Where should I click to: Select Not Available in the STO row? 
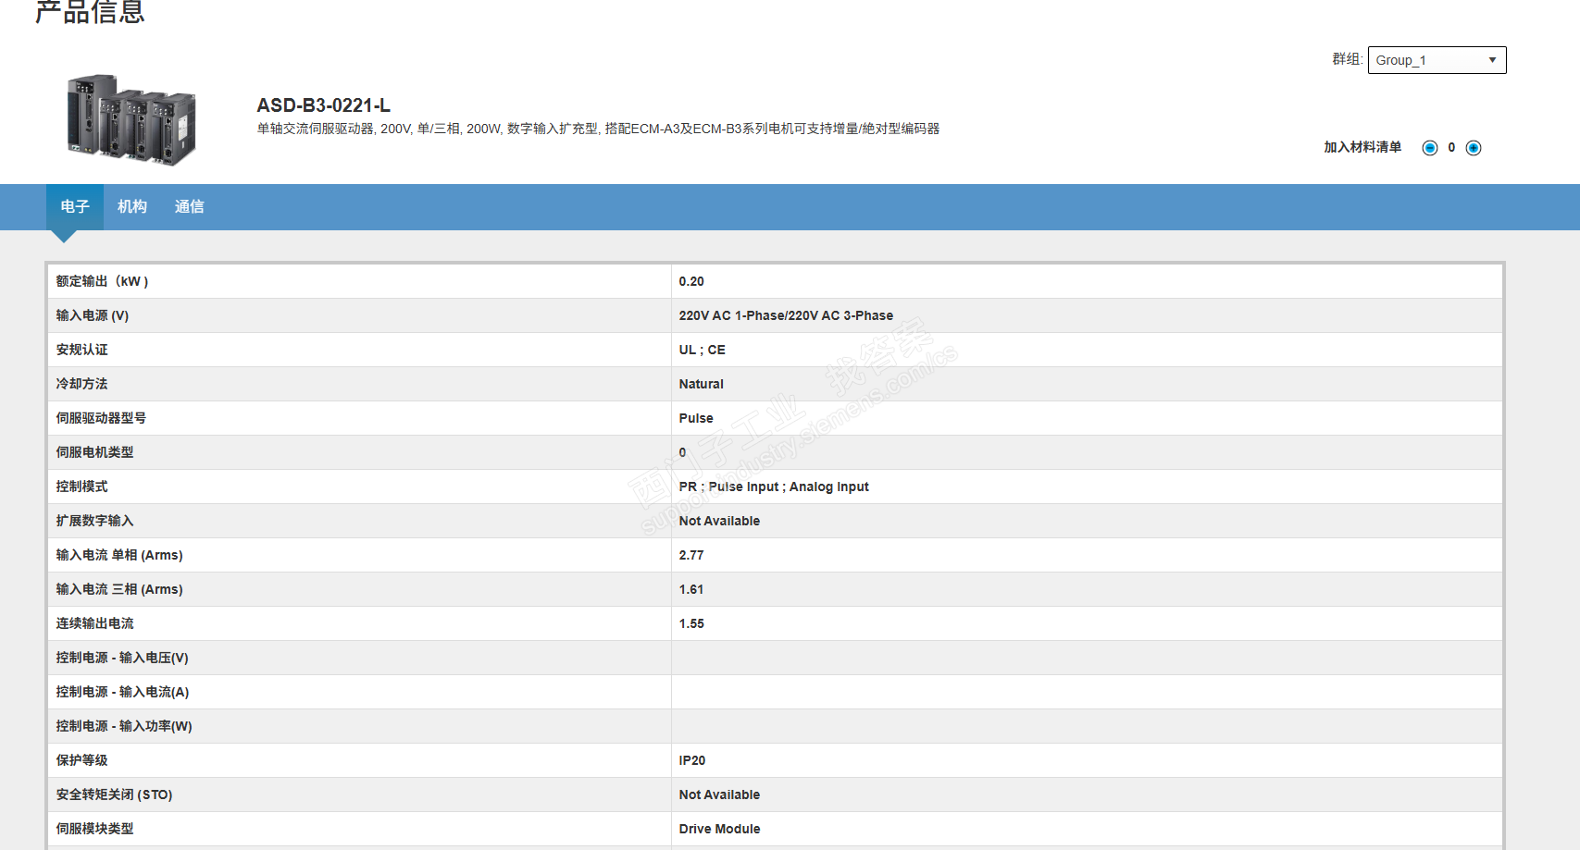click(719, 795)
